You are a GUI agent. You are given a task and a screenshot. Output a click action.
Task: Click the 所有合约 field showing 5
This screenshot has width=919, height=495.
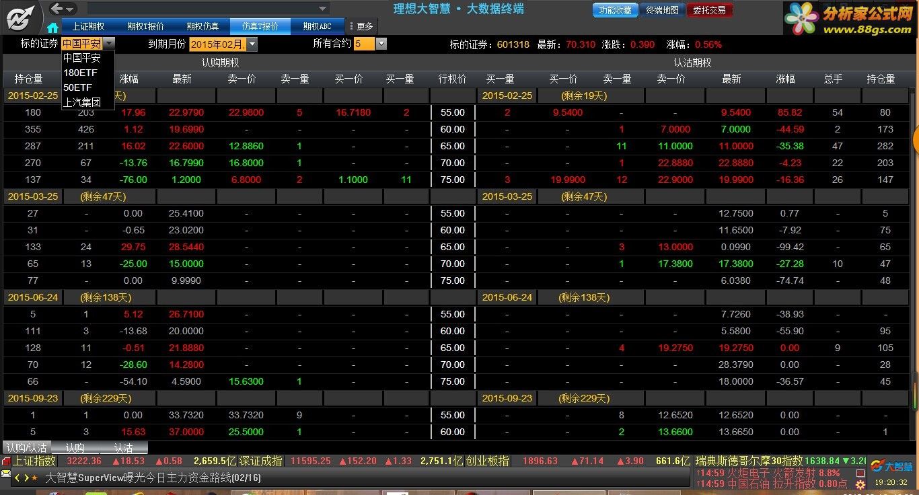[x=364, y=44]
